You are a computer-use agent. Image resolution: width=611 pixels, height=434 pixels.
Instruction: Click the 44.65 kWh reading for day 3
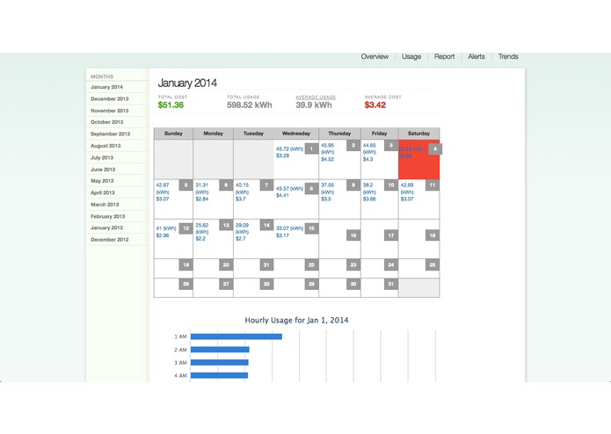point(369,148)
